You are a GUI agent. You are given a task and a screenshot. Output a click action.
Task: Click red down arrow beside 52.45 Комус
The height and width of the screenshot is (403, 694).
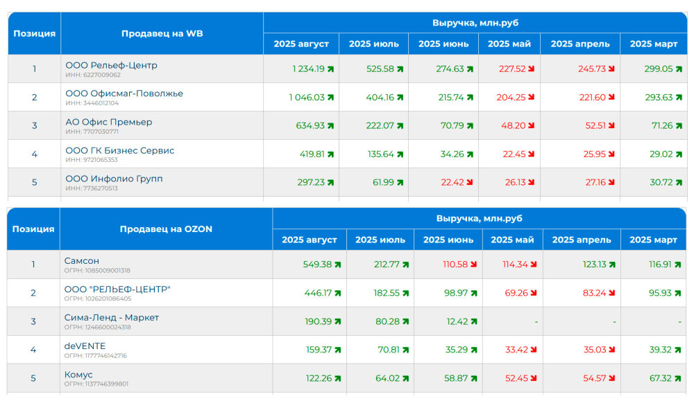[533, 378]
